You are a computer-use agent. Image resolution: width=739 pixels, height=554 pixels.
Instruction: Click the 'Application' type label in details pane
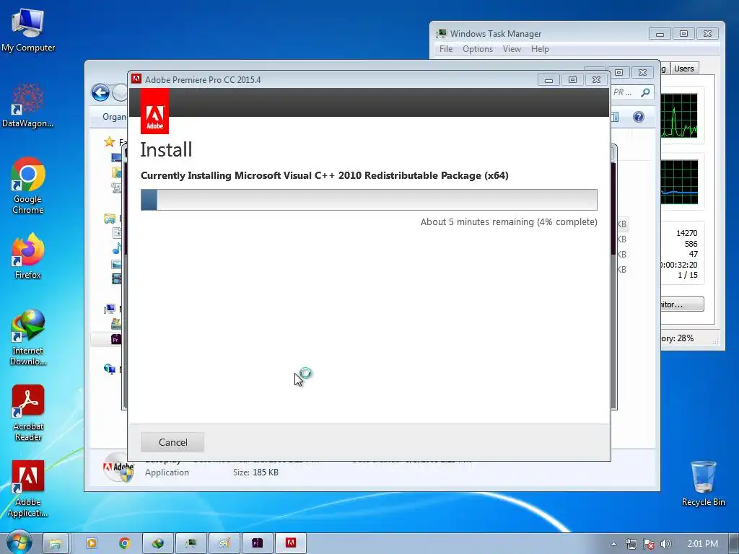pos(167,472)
